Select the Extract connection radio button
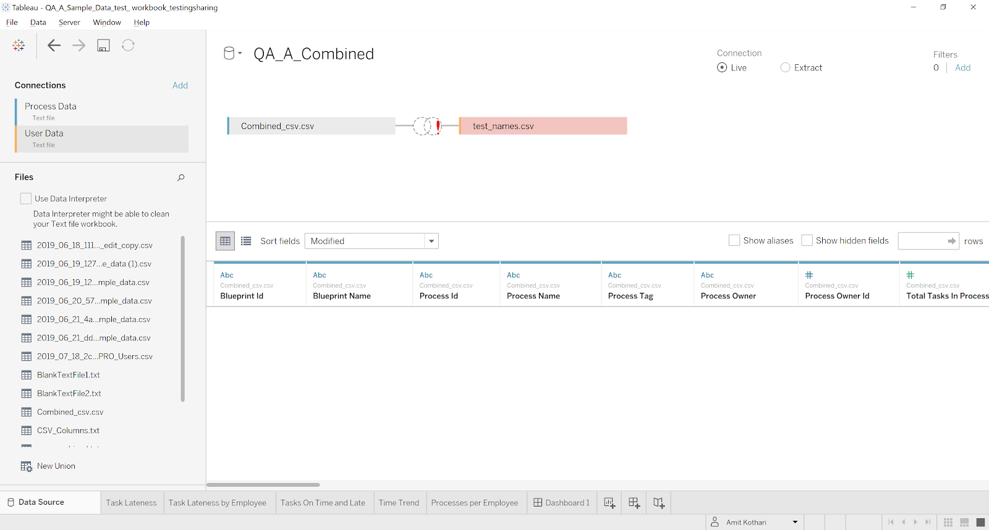Viewport: 989px width, 530px height. tap(785, 67)
